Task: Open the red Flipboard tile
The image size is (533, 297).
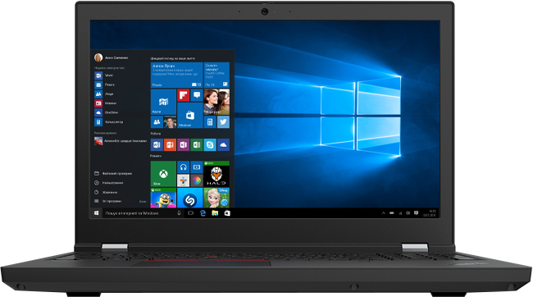Action: tap(183, 95)
